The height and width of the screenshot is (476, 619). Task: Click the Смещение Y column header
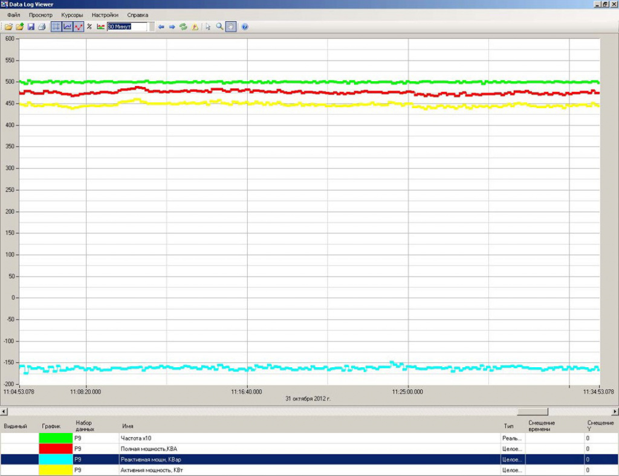click(x=600, y=426)
